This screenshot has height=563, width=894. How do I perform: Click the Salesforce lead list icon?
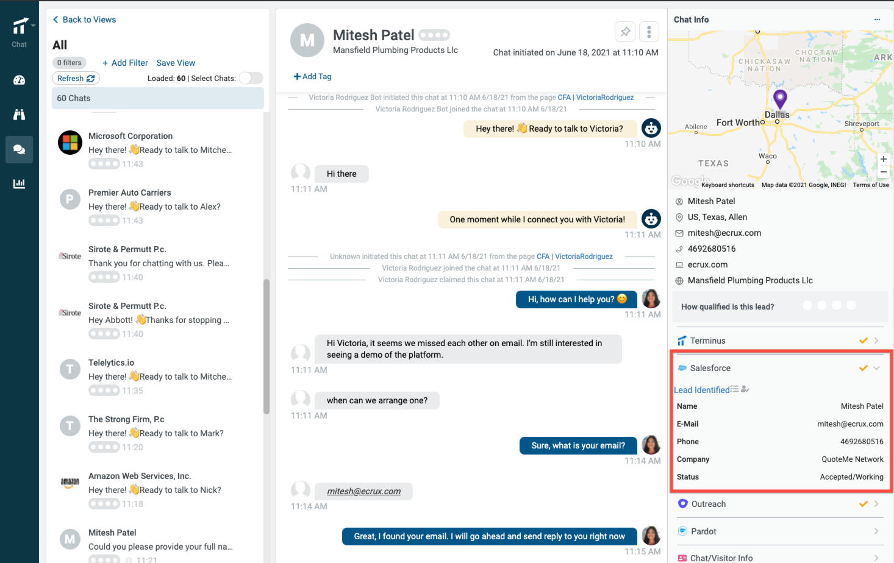[x=734, y=389]
